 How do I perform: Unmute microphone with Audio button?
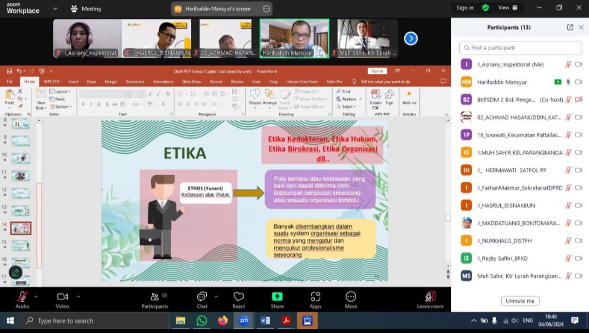pos(22,300)
